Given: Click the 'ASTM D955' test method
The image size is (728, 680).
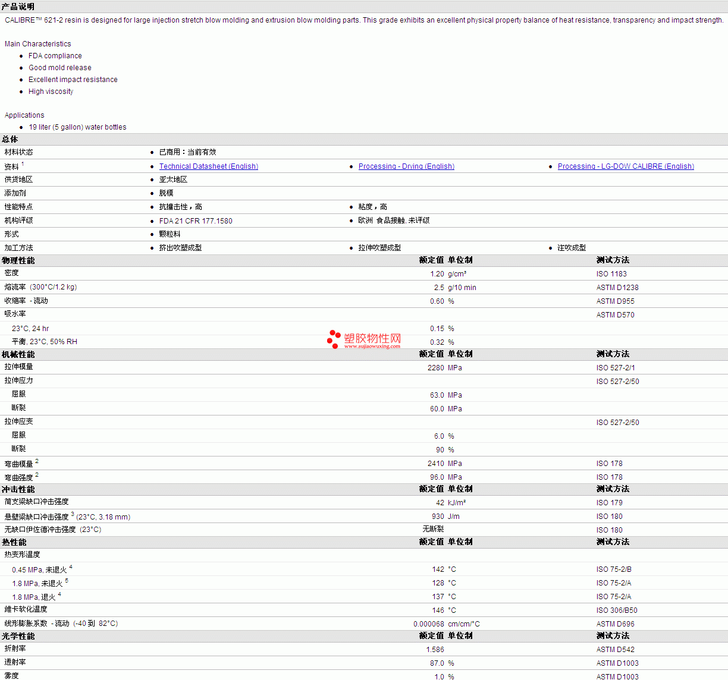Looking at the screenshot, I should (x=616, y=301).
